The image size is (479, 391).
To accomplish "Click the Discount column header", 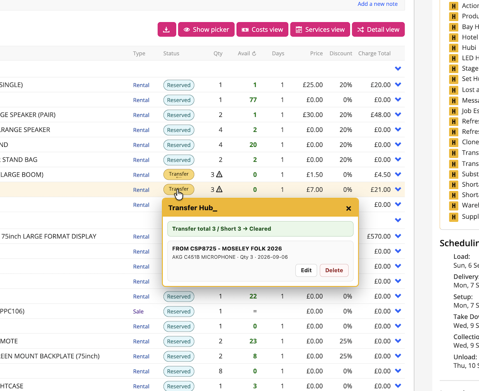I will [341, 54].
